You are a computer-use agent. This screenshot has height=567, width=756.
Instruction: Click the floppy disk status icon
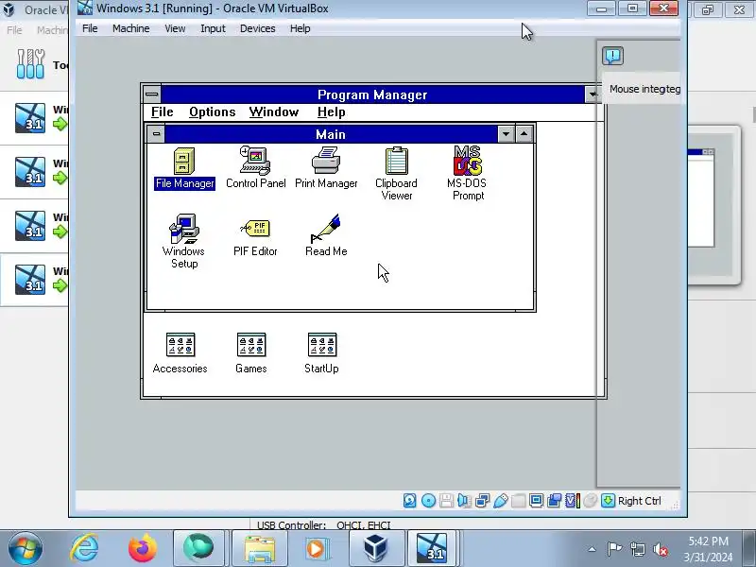446,501
